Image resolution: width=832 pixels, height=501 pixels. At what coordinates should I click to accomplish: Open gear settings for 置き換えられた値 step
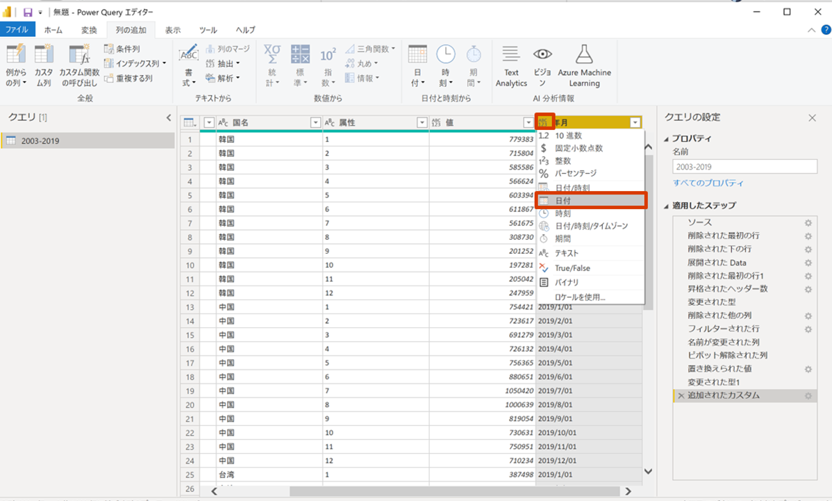coord(808,369)
